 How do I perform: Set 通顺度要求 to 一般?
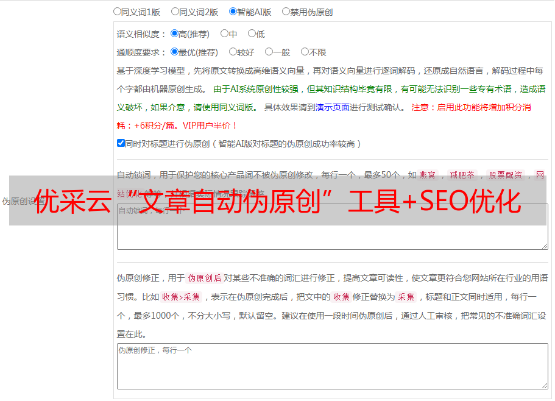pos(269,52)
